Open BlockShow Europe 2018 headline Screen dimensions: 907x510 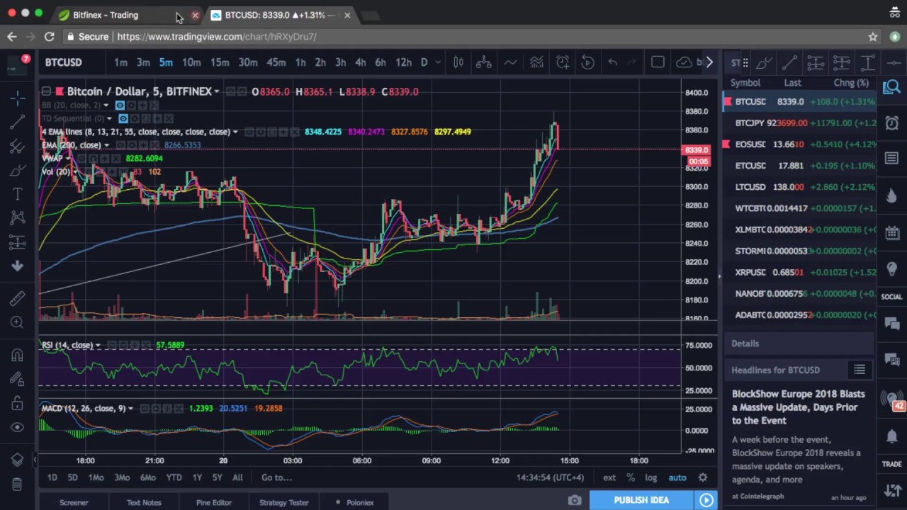click(x=798, y=407)
